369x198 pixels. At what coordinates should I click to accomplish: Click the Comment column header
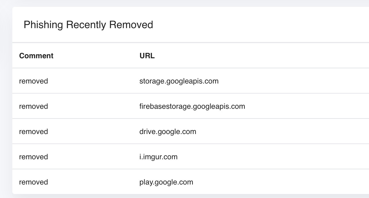(36, 56)
